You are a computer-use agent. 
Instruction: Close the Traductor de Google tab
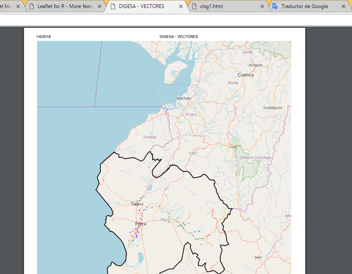pos(344,6)
